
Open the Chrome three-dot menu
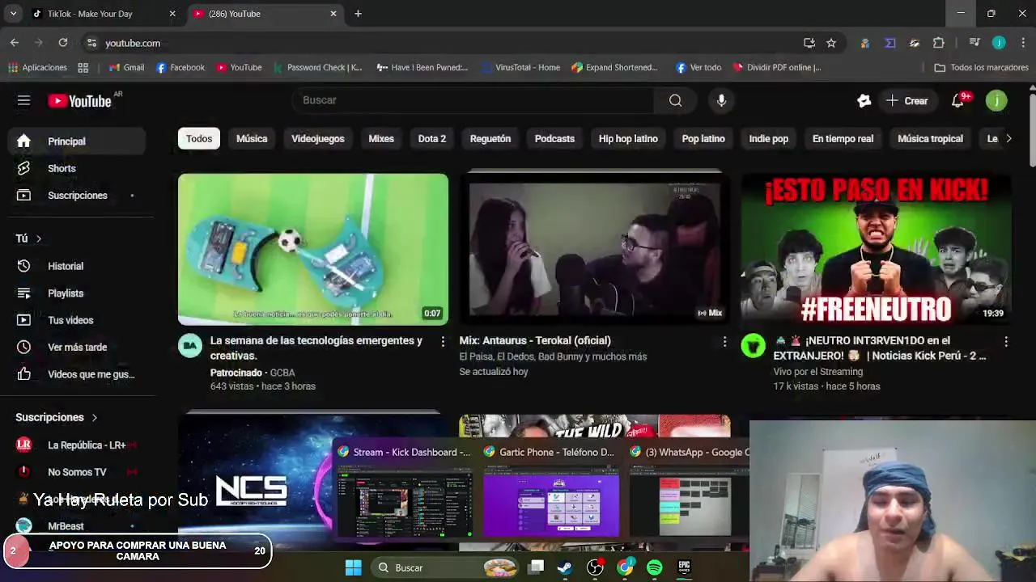point(1023,43)
